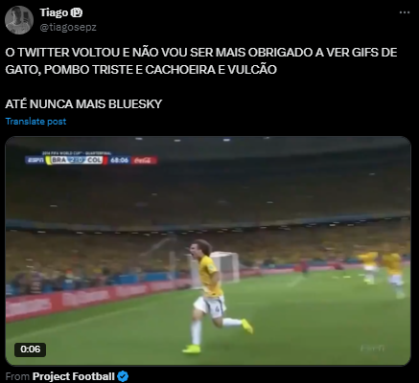
Task: Click Tiago's profile avatar picture
Action: pyautogui.click(x=19, y=20)
